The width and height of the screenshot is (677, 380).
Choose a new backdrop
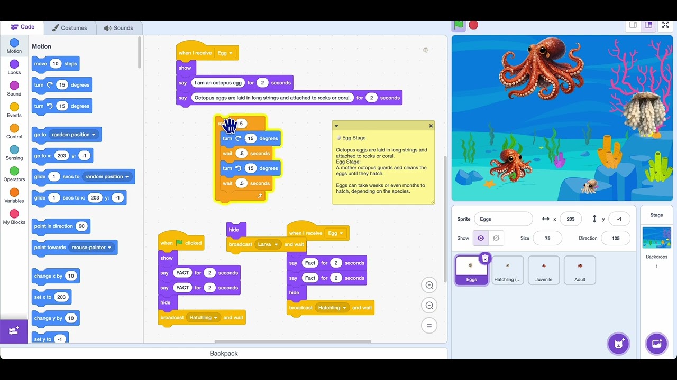(656, 344)
